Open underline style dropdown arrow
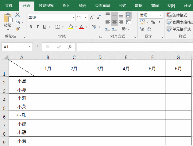 pyautogui.click(x=50, y=27)
